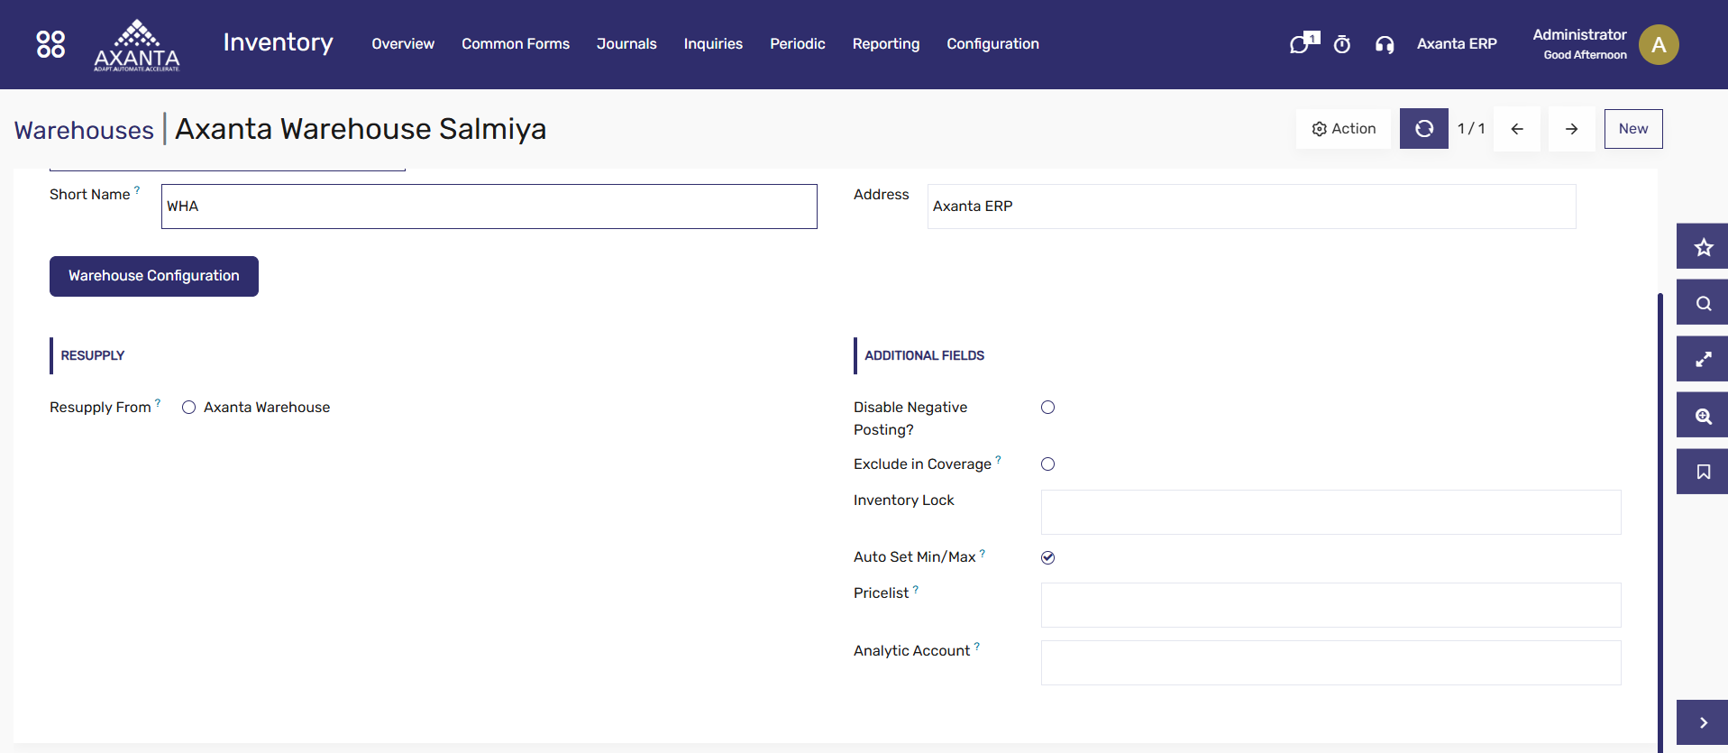Screen dimensions: 1728x753
Task: Click the 'Good Afternoon' greeting text
Action: pos(1585,55)
